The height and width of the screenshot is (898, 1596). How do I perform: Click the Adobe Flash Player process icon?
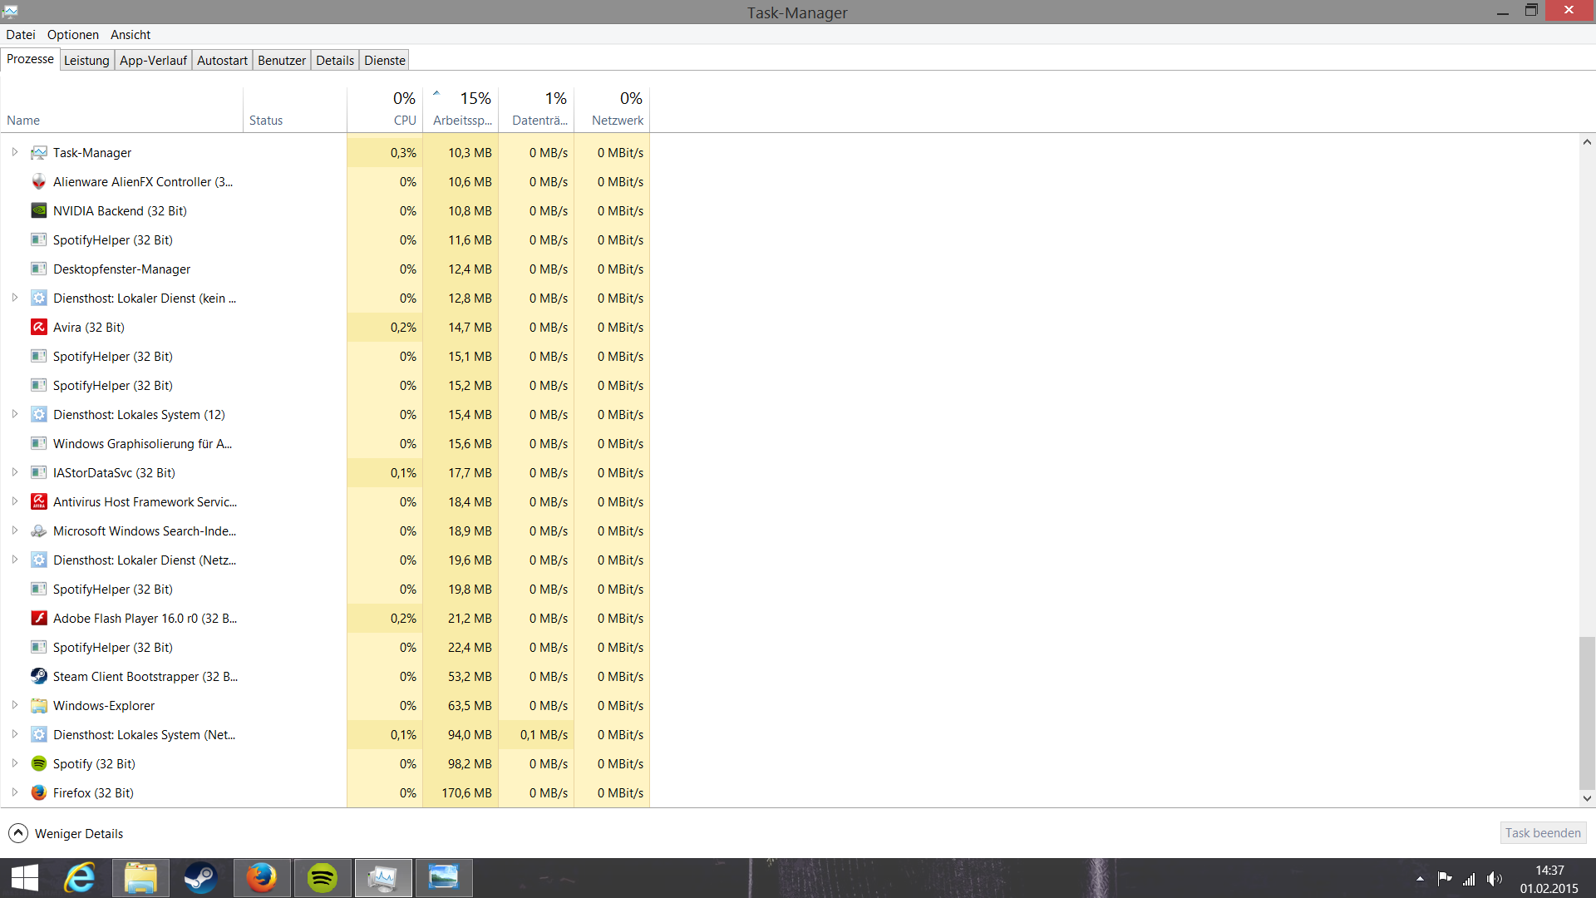click(38, 618)
